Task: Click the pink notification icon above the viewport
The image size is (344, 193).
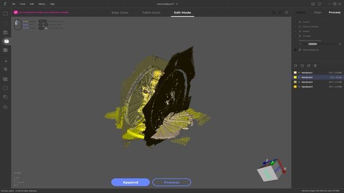Action: tap(16, 12)
